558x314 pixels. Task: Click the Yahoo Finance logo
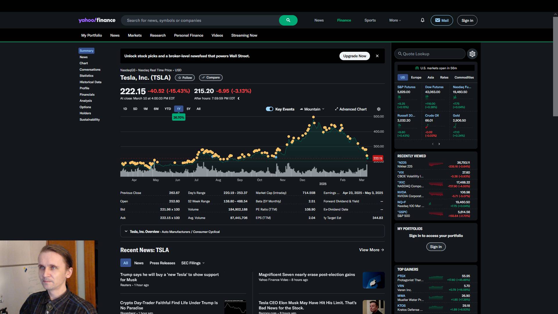(97, 20)
